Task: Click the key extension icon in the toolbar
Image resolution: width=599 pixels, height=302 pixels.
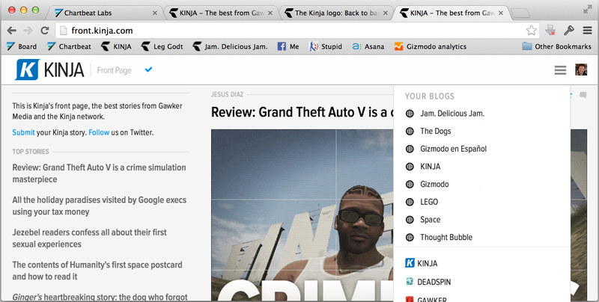Action: click(569, 31)
